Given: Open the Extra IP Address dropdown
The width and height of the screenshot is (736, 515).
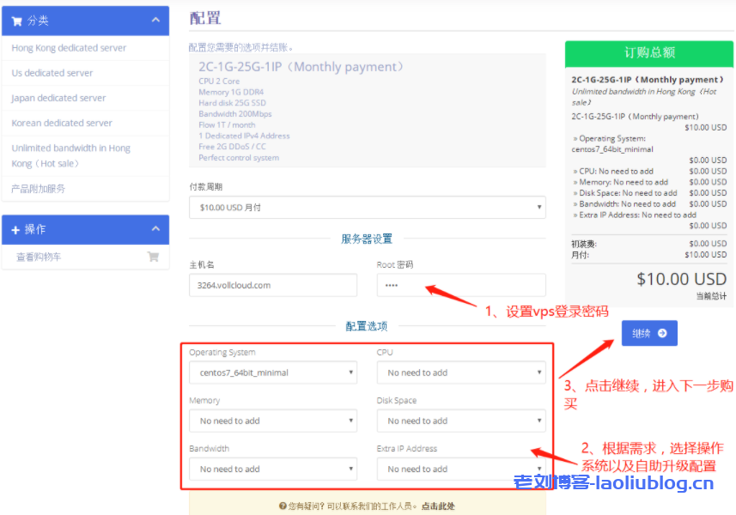Looking at the screenshot, I should 460,469.
